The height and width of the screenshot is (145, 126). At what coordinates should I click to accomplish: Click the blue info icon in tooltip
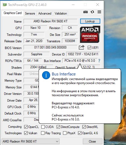(x=46, y=75)
